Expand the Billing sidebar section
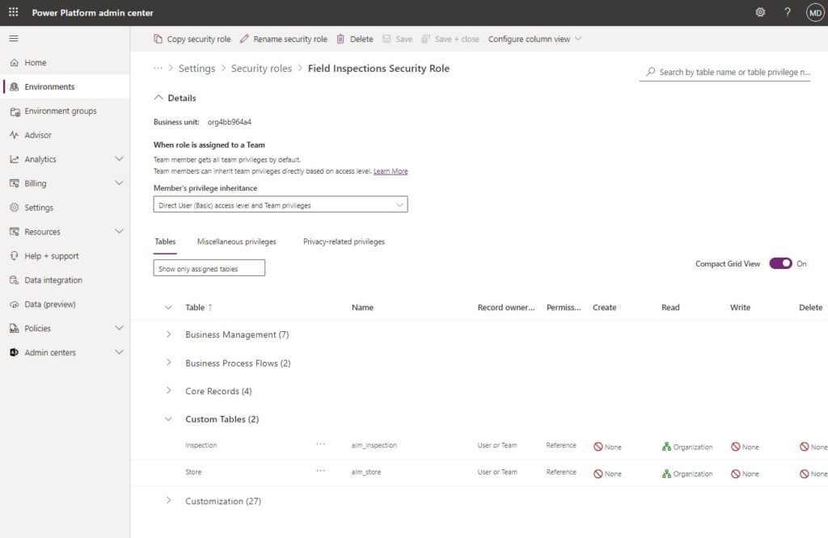The height and width of the screenshot is (538, 828). point(120,183)
